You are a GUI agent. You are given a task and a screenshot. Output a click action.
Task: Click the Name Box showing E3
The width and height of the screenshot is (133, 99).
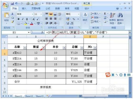pos(14,32)
